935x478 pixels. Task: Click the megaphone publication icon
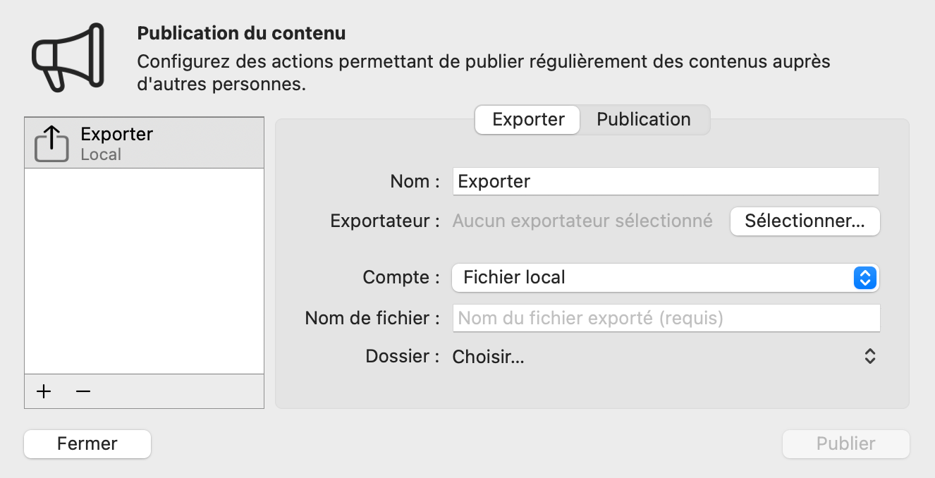click(x=68, y=56)
